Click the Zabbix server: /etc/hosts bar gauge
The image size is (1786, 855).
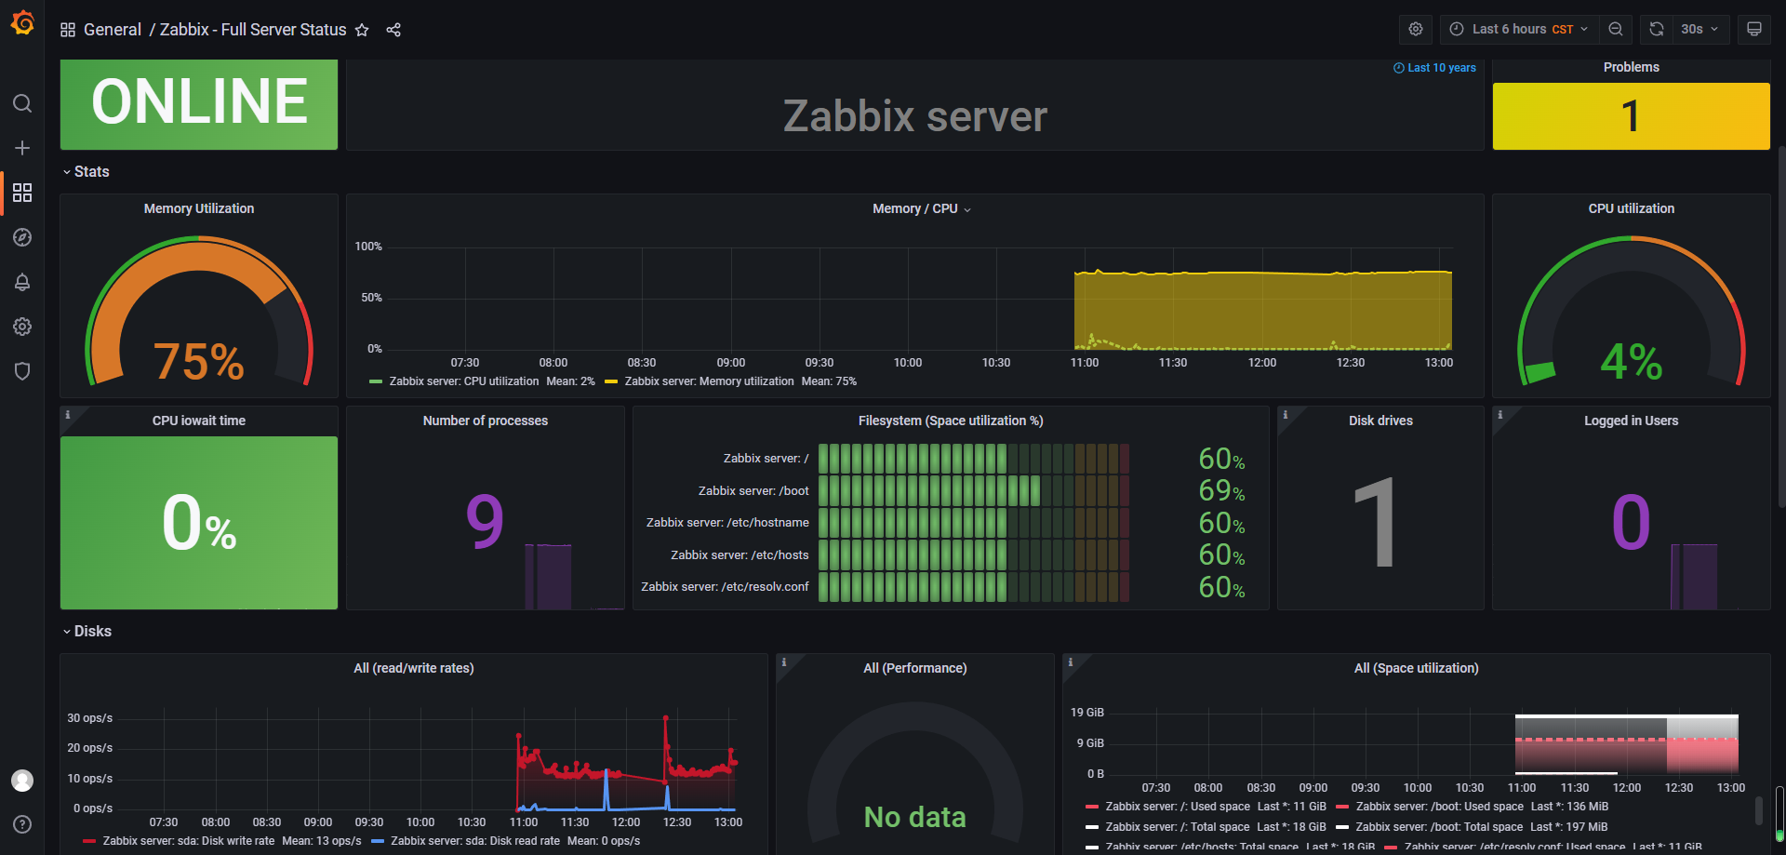tap(973, 555)
